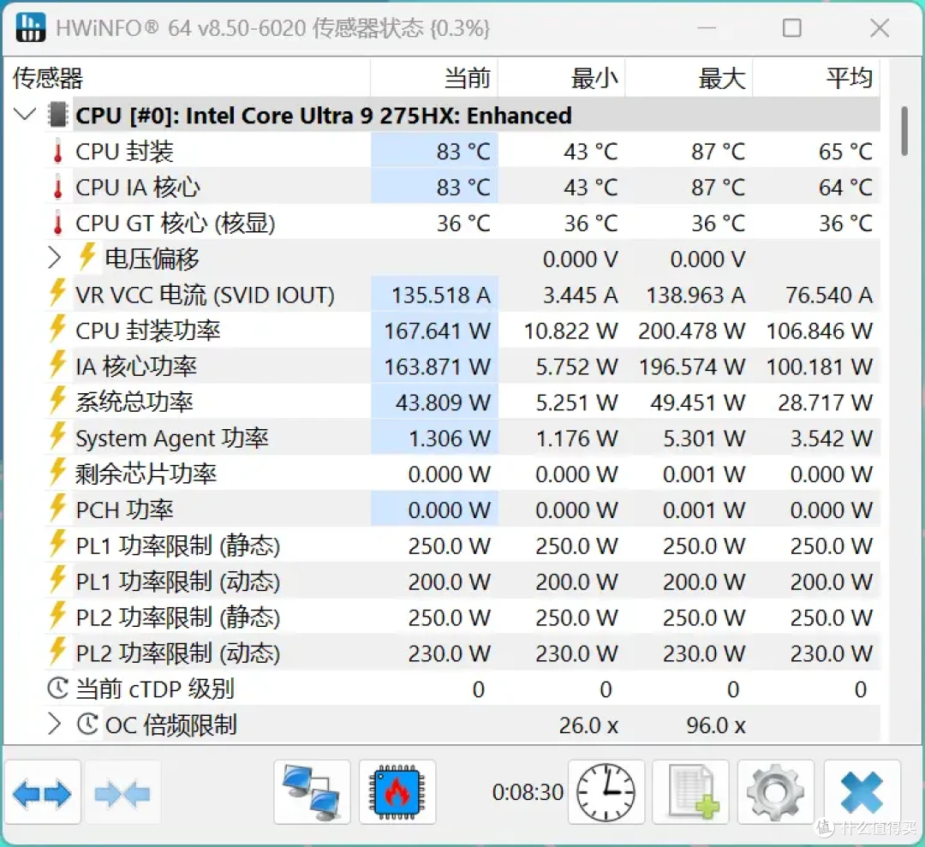Click lightning icon beside 剩余芯片功率
The height and width of the screenshot is (847, 925).
click(x=57, y=473)
